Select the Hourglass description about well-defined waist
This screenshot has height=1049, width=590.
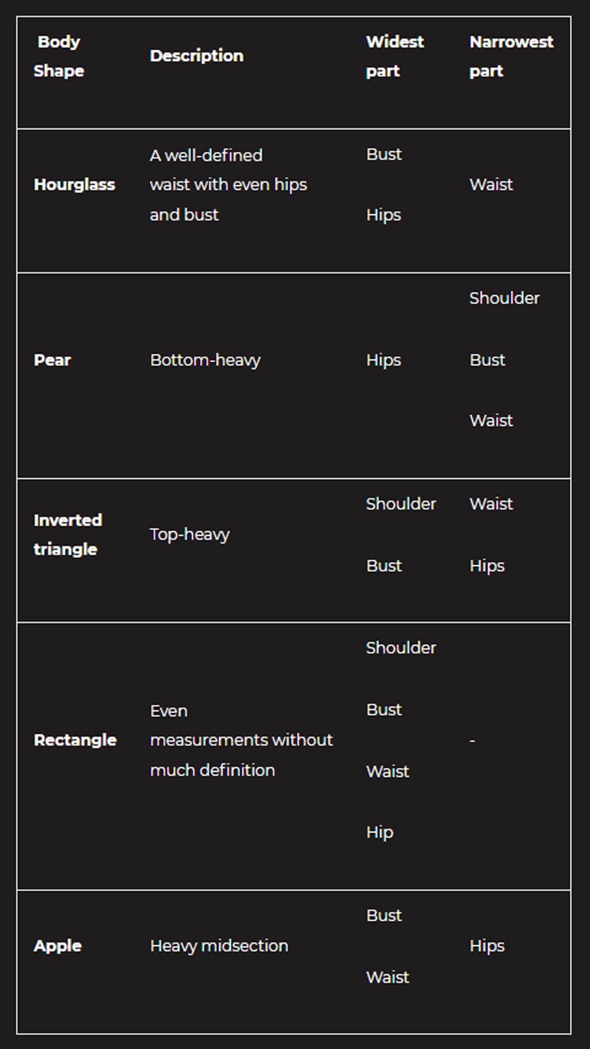click(228, 185)
